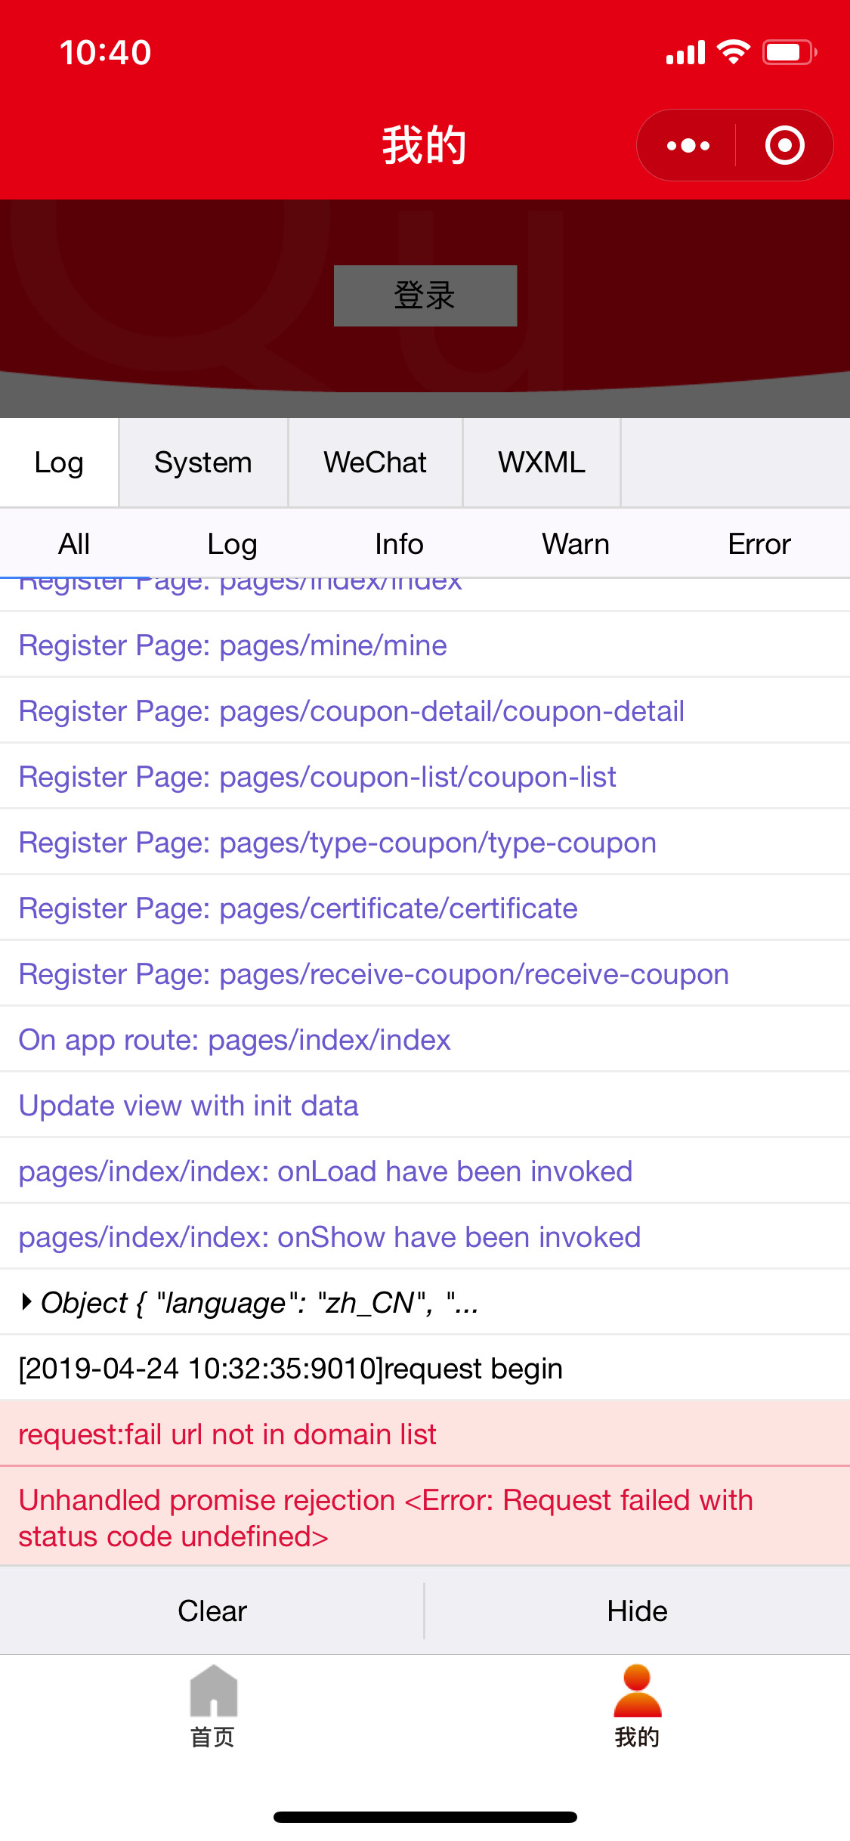This screenshot has width=850, height=1841.
Task: Hide the debug console panel
Action: tap(637, 1611)
